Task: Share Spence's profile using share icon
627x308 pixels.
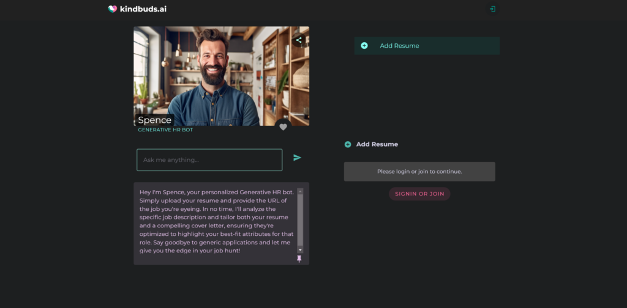Action: (299, 40)
